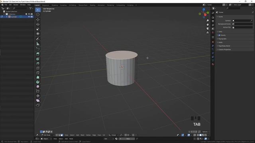Screen dimensions: 255x143
Task: Switch to the Layout workspace tab
Action: coord(37,5)
